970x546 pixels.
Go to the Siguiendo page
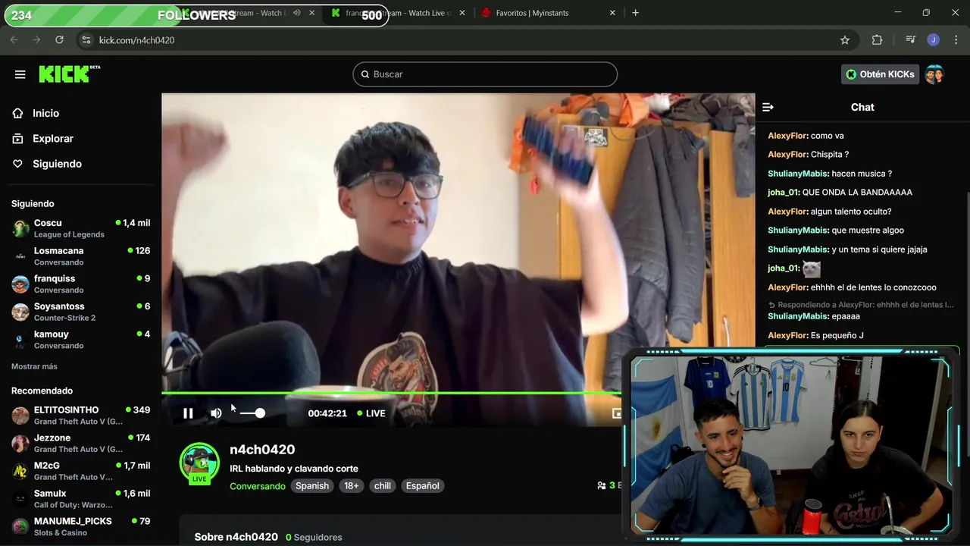[57, 164]
